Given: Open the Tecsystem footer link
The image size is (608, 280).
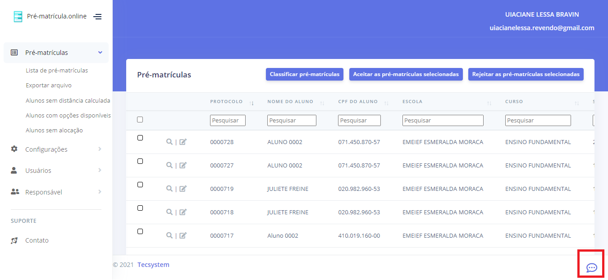Looking at the screenshot, I should click(x=153, y=265).
